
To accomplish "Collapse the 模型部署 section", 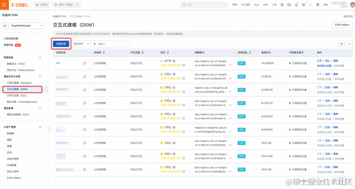I will click(40, 108).
